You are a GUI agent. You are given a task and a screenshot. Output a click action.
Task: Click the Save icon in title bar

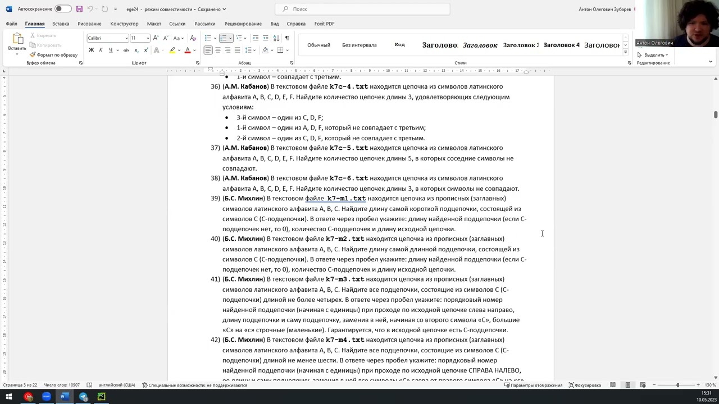(79, 9)
